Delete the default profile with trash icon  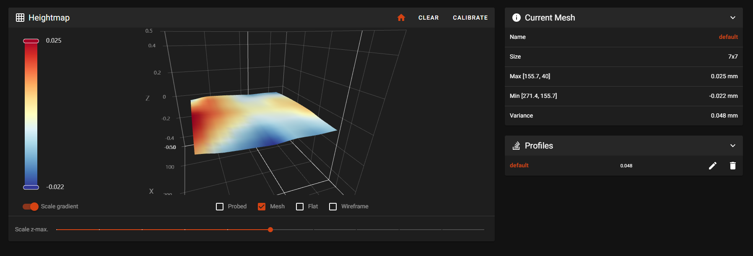click(x=732, y=166)
